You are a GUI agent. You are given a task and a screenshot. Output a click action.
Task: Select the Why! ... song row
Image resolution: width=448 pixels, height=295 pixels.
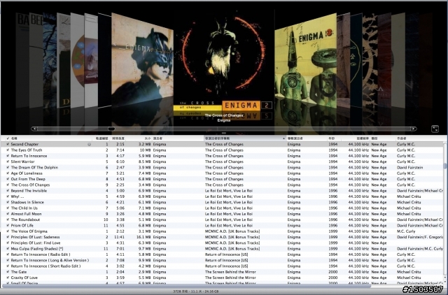point(222,196)
